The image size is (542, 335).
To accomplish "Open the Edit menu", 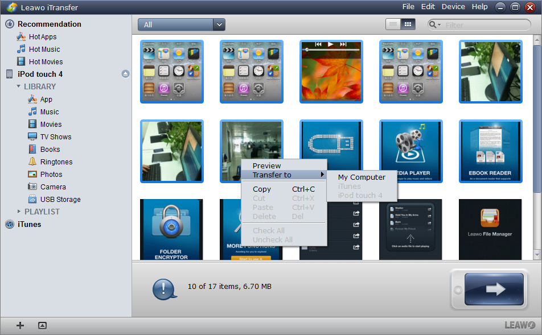I will [428, 7].
